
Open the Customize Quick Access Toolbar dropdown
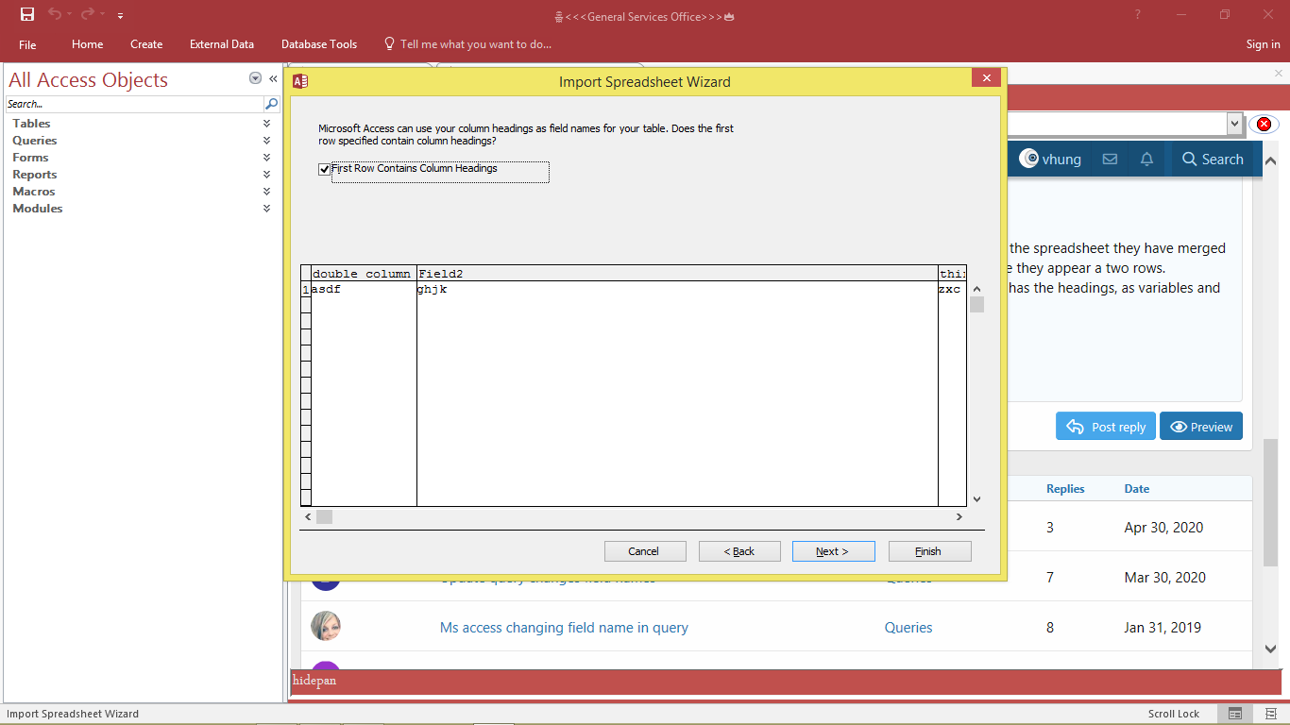[x=121, y=16]
